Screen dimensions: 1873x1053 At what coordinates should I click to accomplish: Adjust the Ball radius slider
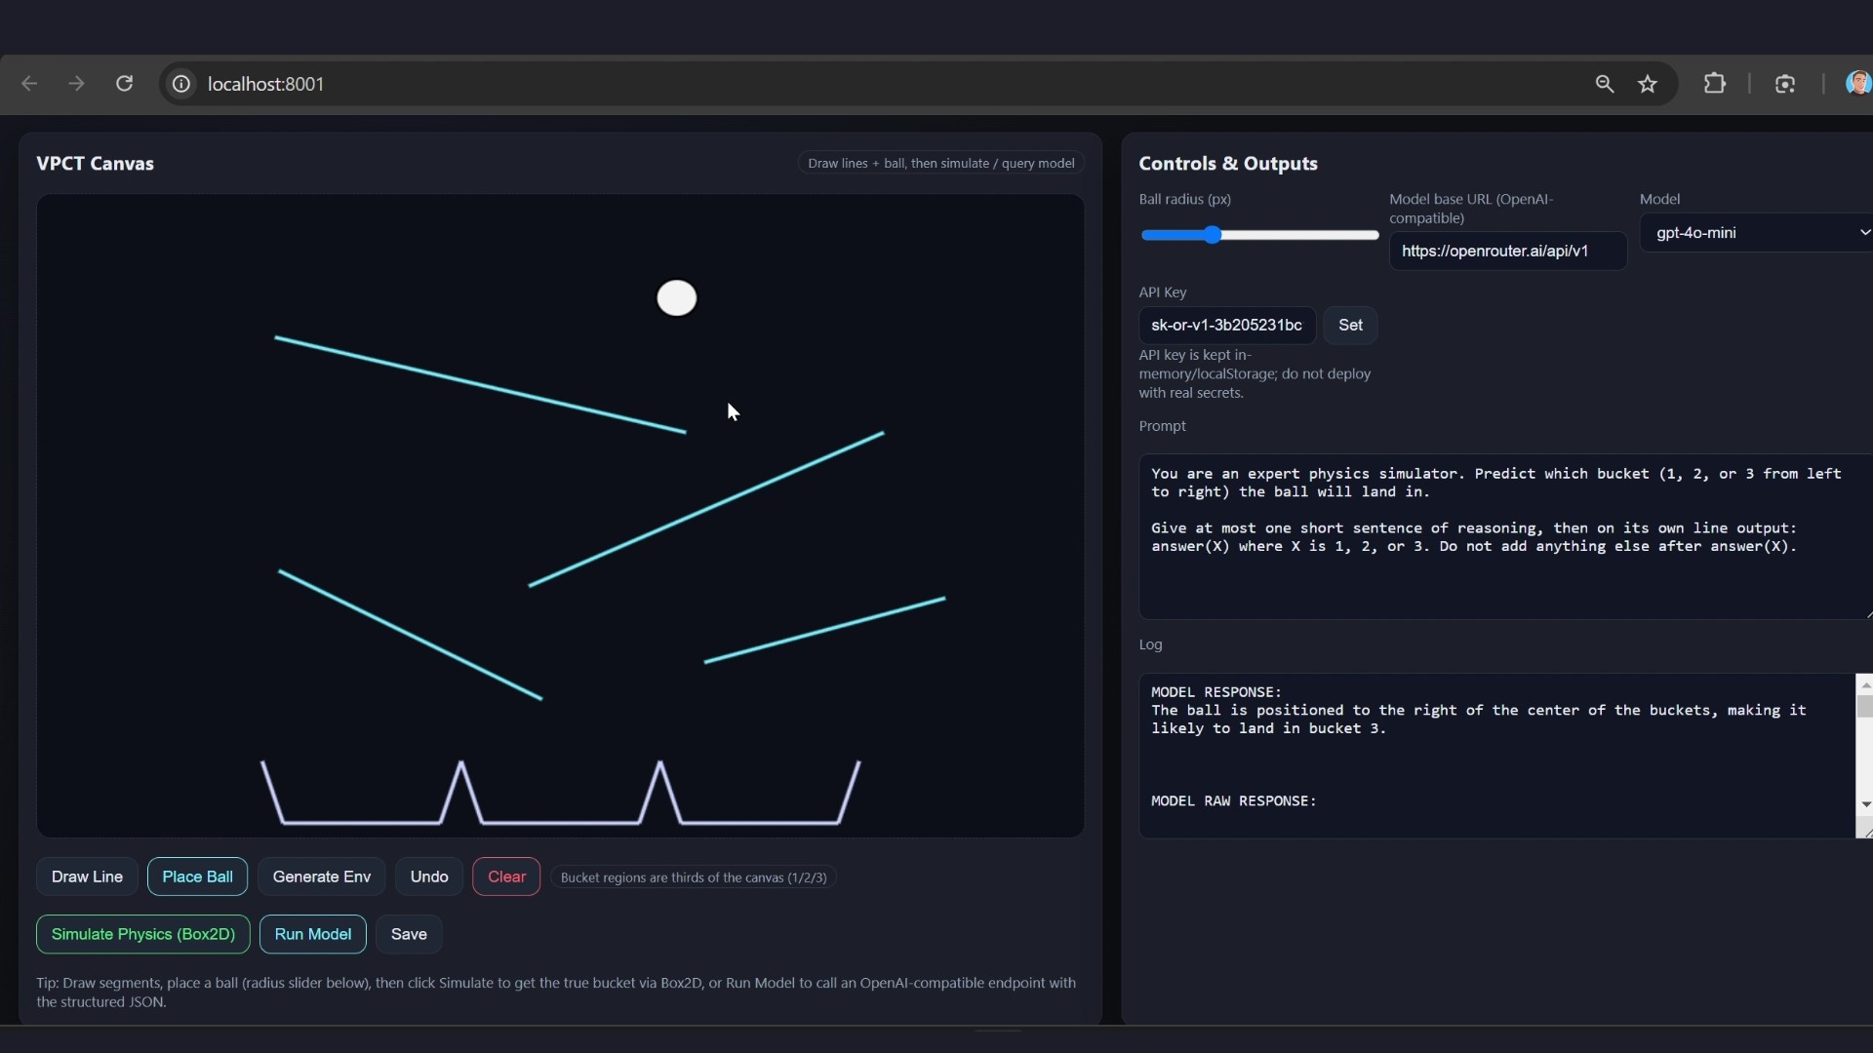click(1213, 235)
